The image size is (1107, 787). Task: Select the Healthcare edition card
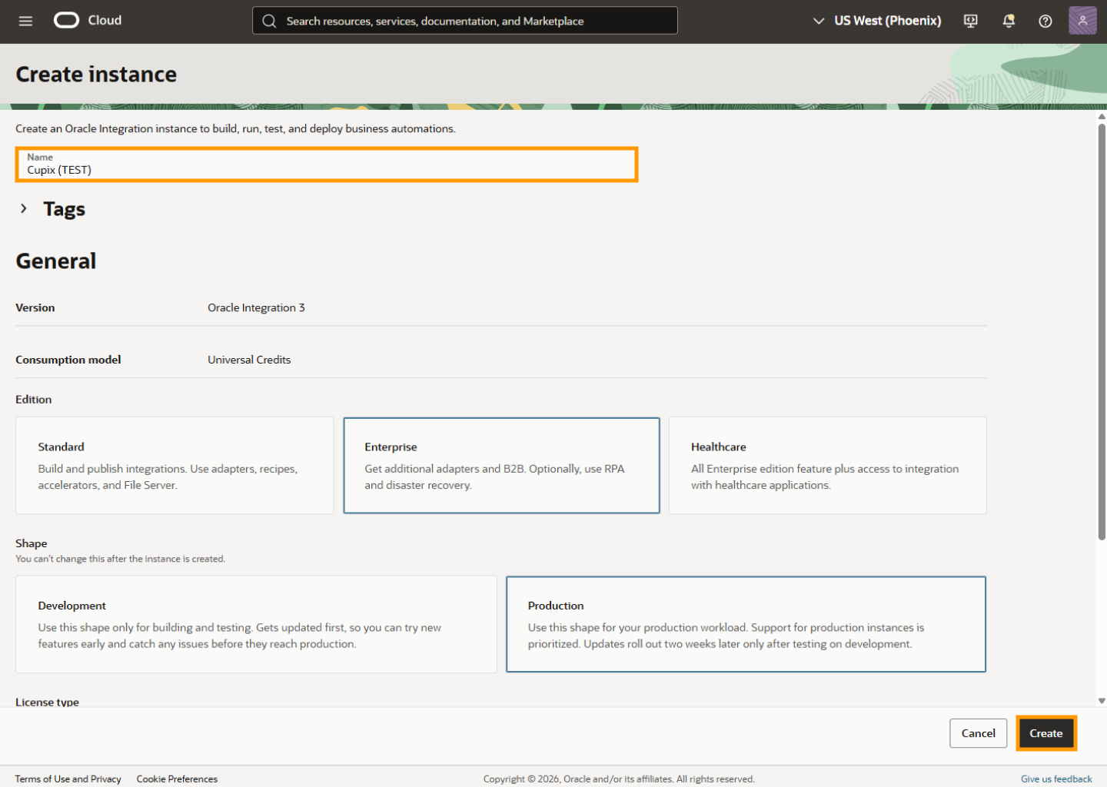[x=828, y=465]
